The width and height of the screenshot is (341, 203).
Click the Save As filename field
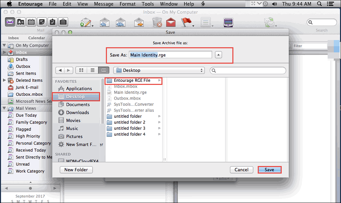(x=170, y=54)
